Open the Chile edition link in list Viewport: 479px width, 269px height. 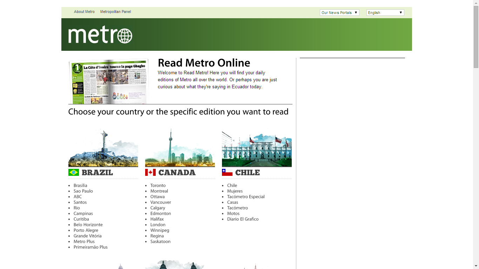232,186
